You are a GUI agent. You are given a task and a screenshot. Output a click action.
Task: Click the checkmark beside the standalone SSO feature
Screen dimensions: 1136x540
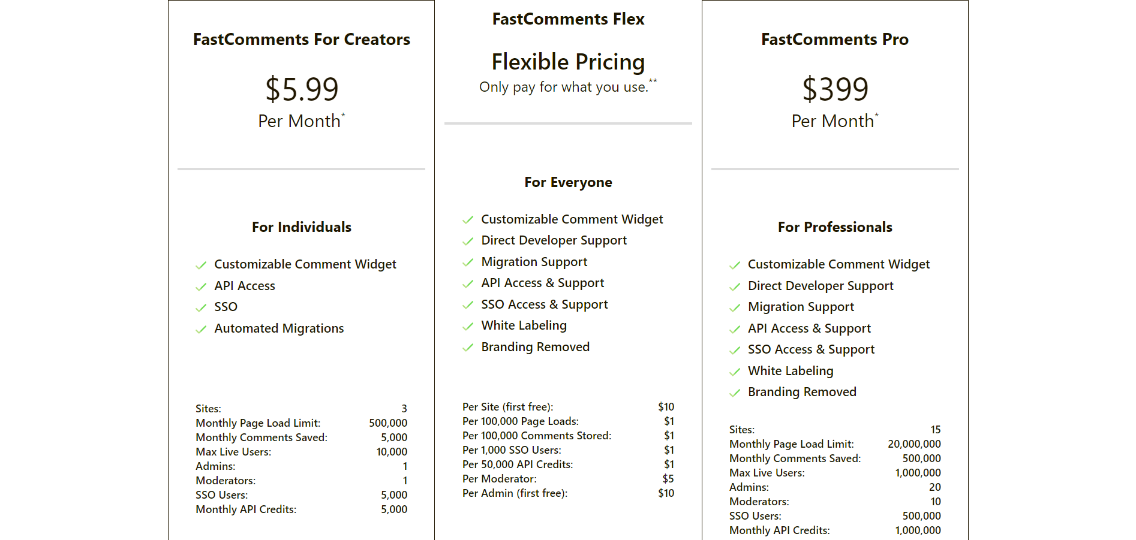coord(201,307)
